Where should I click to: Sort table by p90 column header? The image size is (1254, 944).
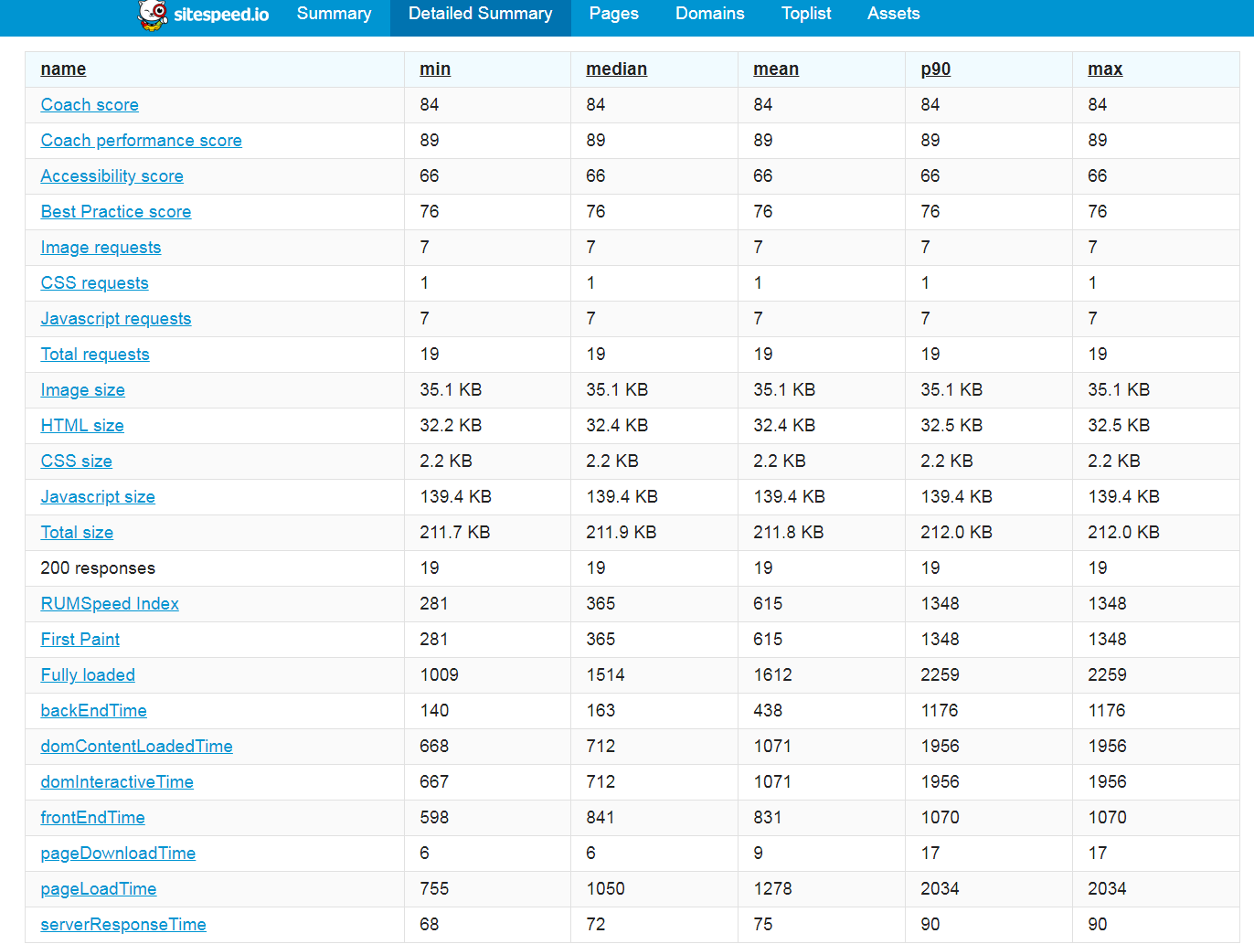pyautogui.click(x=936, y=69)
